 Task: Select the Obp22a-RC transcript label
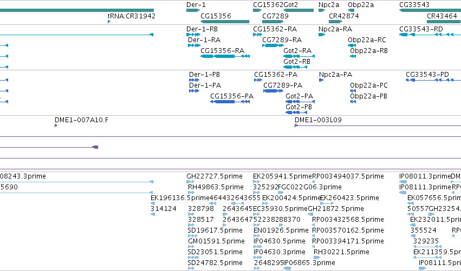(x=367, y=40)
